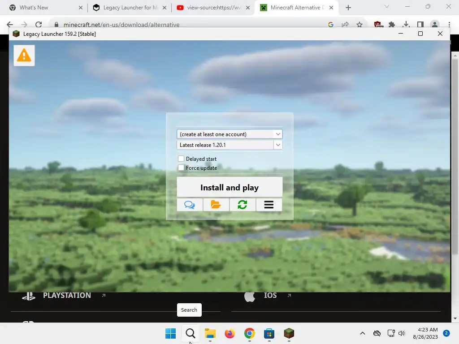Open Microsoft Store from taskbar
Image resolution: width=459 pixels, height=344 pixels.
269,333
